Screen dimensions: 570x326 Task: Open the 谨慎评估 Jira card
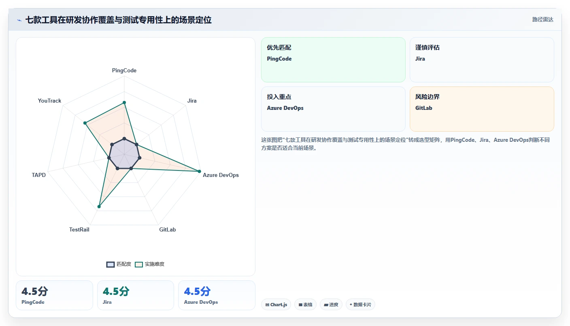click(482, 60)
